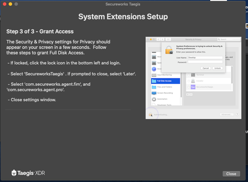Click the Close button in Taegis setup
This screenshot has height=182, width=248.
231,174
